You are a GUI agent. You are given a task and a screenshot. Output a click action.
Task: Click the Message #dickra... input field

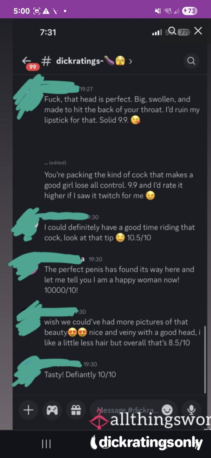[134, 410]
